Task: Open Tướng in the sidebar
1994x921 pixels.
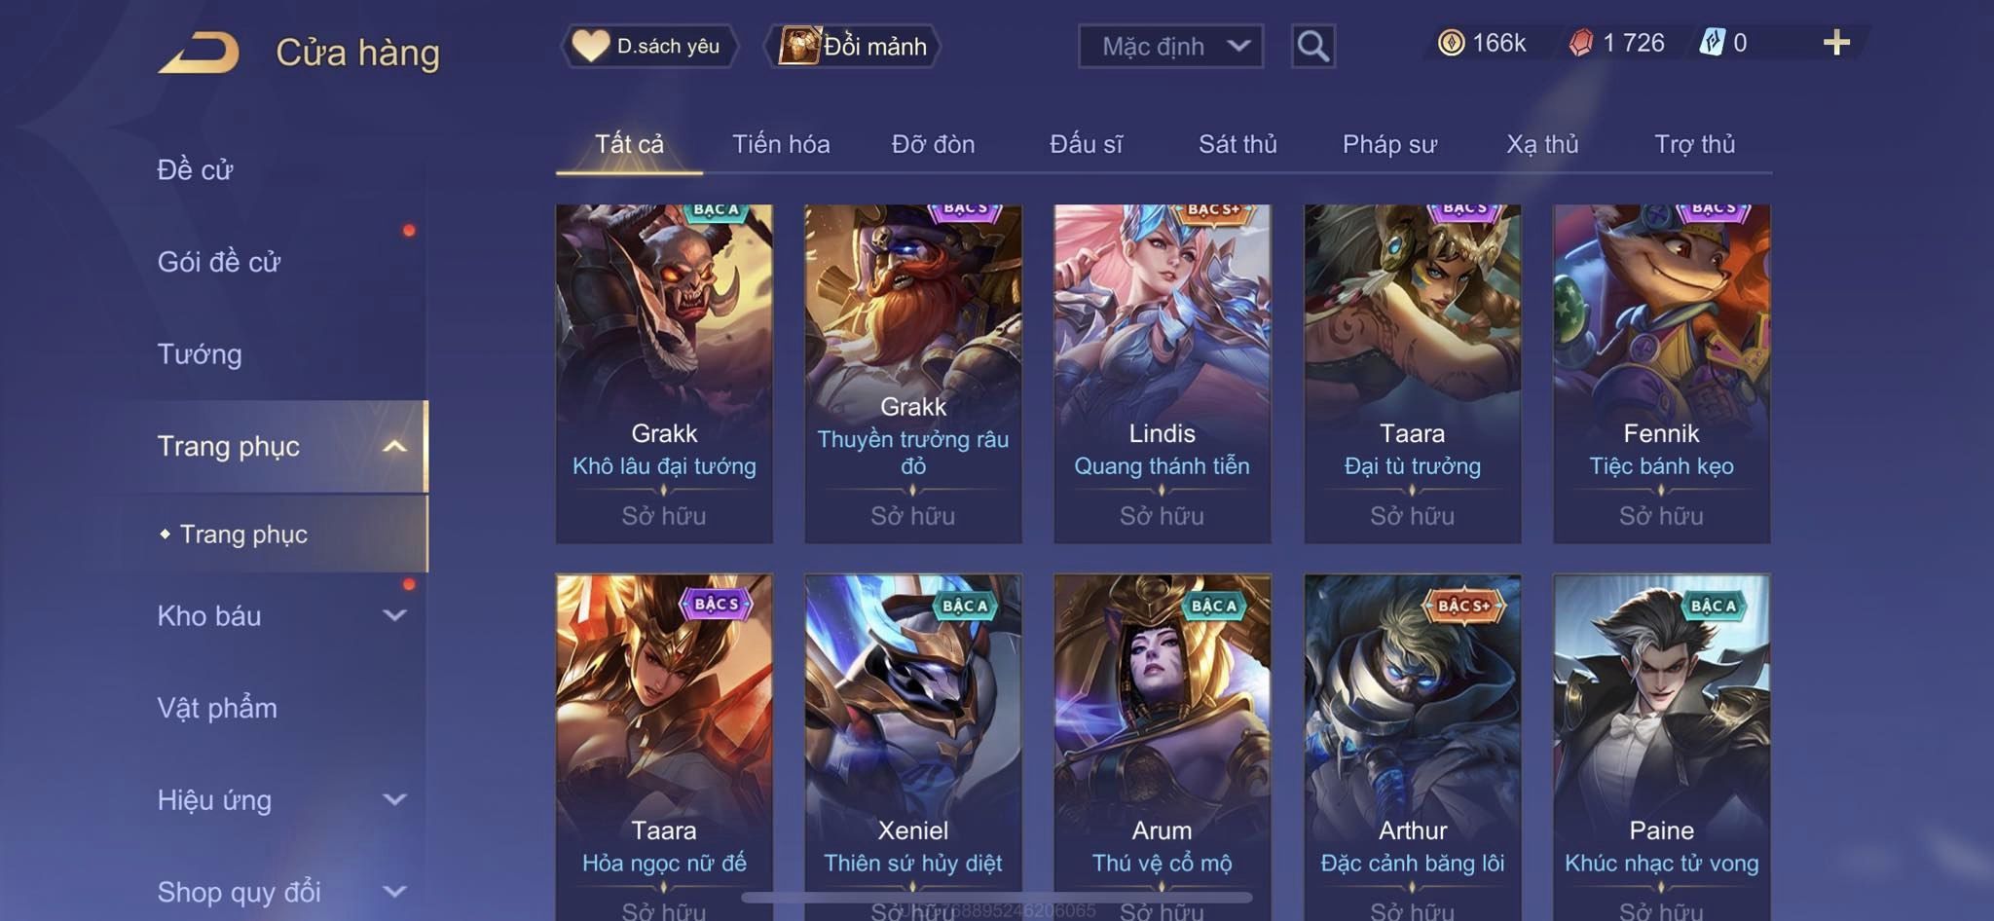Action: 200,353
